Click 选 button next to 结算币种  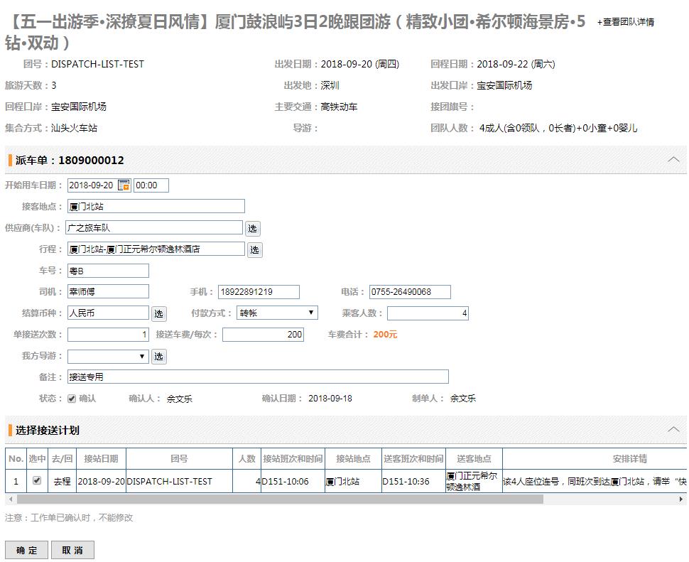coord(158,314)
